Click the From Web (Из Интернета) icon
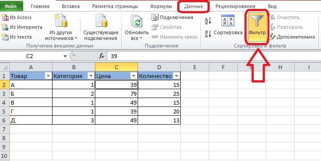This screenshot has height=161, width=321. tap(5, 27)
